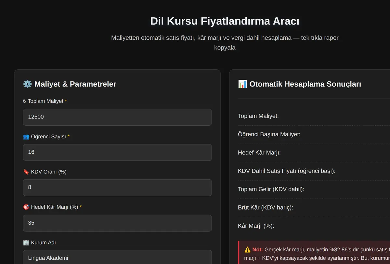Click the KDV Dahil Satış Fiyatı row label
This screenshot has width=390, height=264.
287,171
